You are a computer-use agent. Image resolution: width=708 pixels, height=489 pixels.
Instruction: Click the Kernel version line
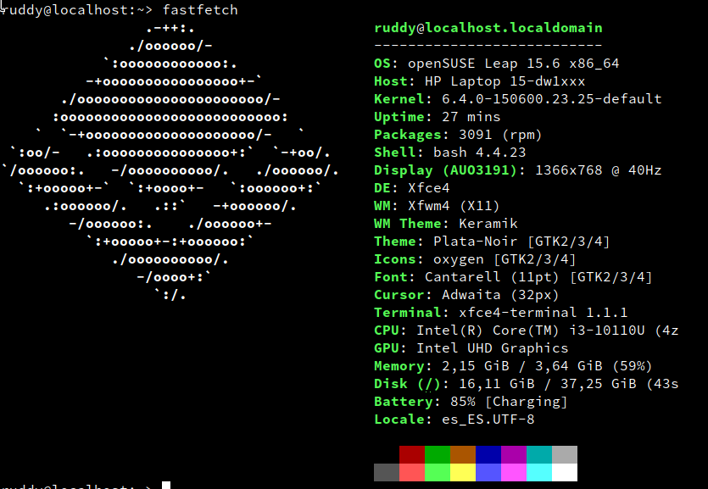pos(517,99)
